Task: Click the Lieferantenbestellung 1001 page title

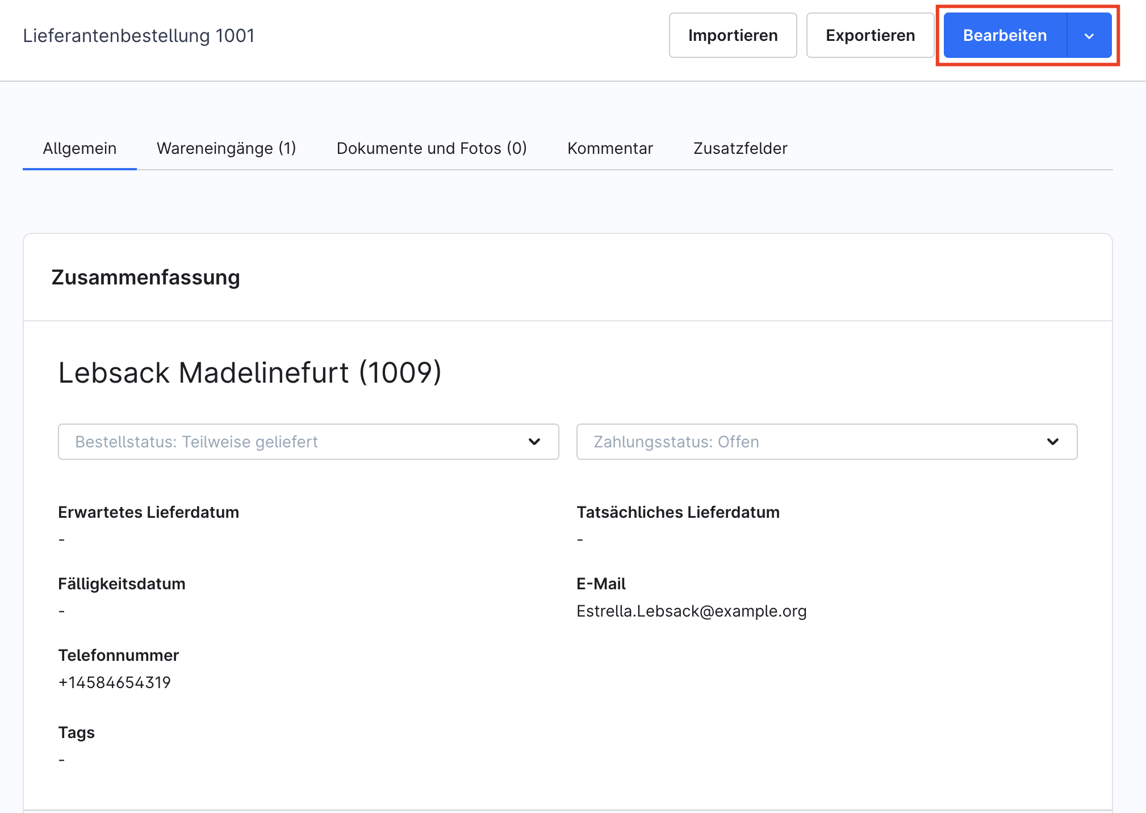Action: pos(139,35)
